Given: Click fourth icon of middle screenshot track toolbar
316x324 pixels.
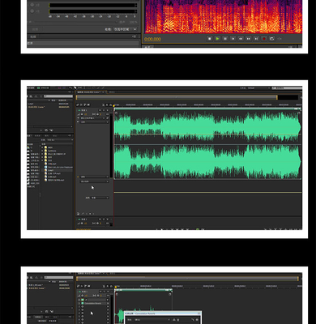Looking at the screenshot, I should click(x=88, y=104).
